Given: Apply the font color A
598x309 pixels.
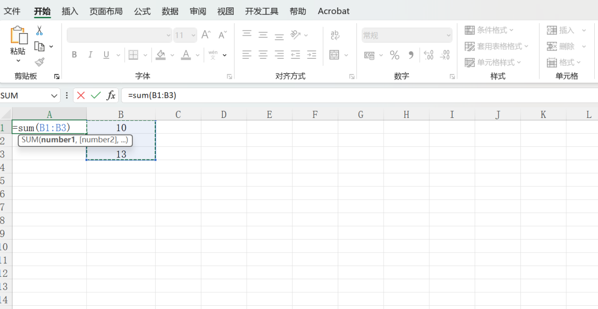Looking at the screenshot, I should point(186,55).
